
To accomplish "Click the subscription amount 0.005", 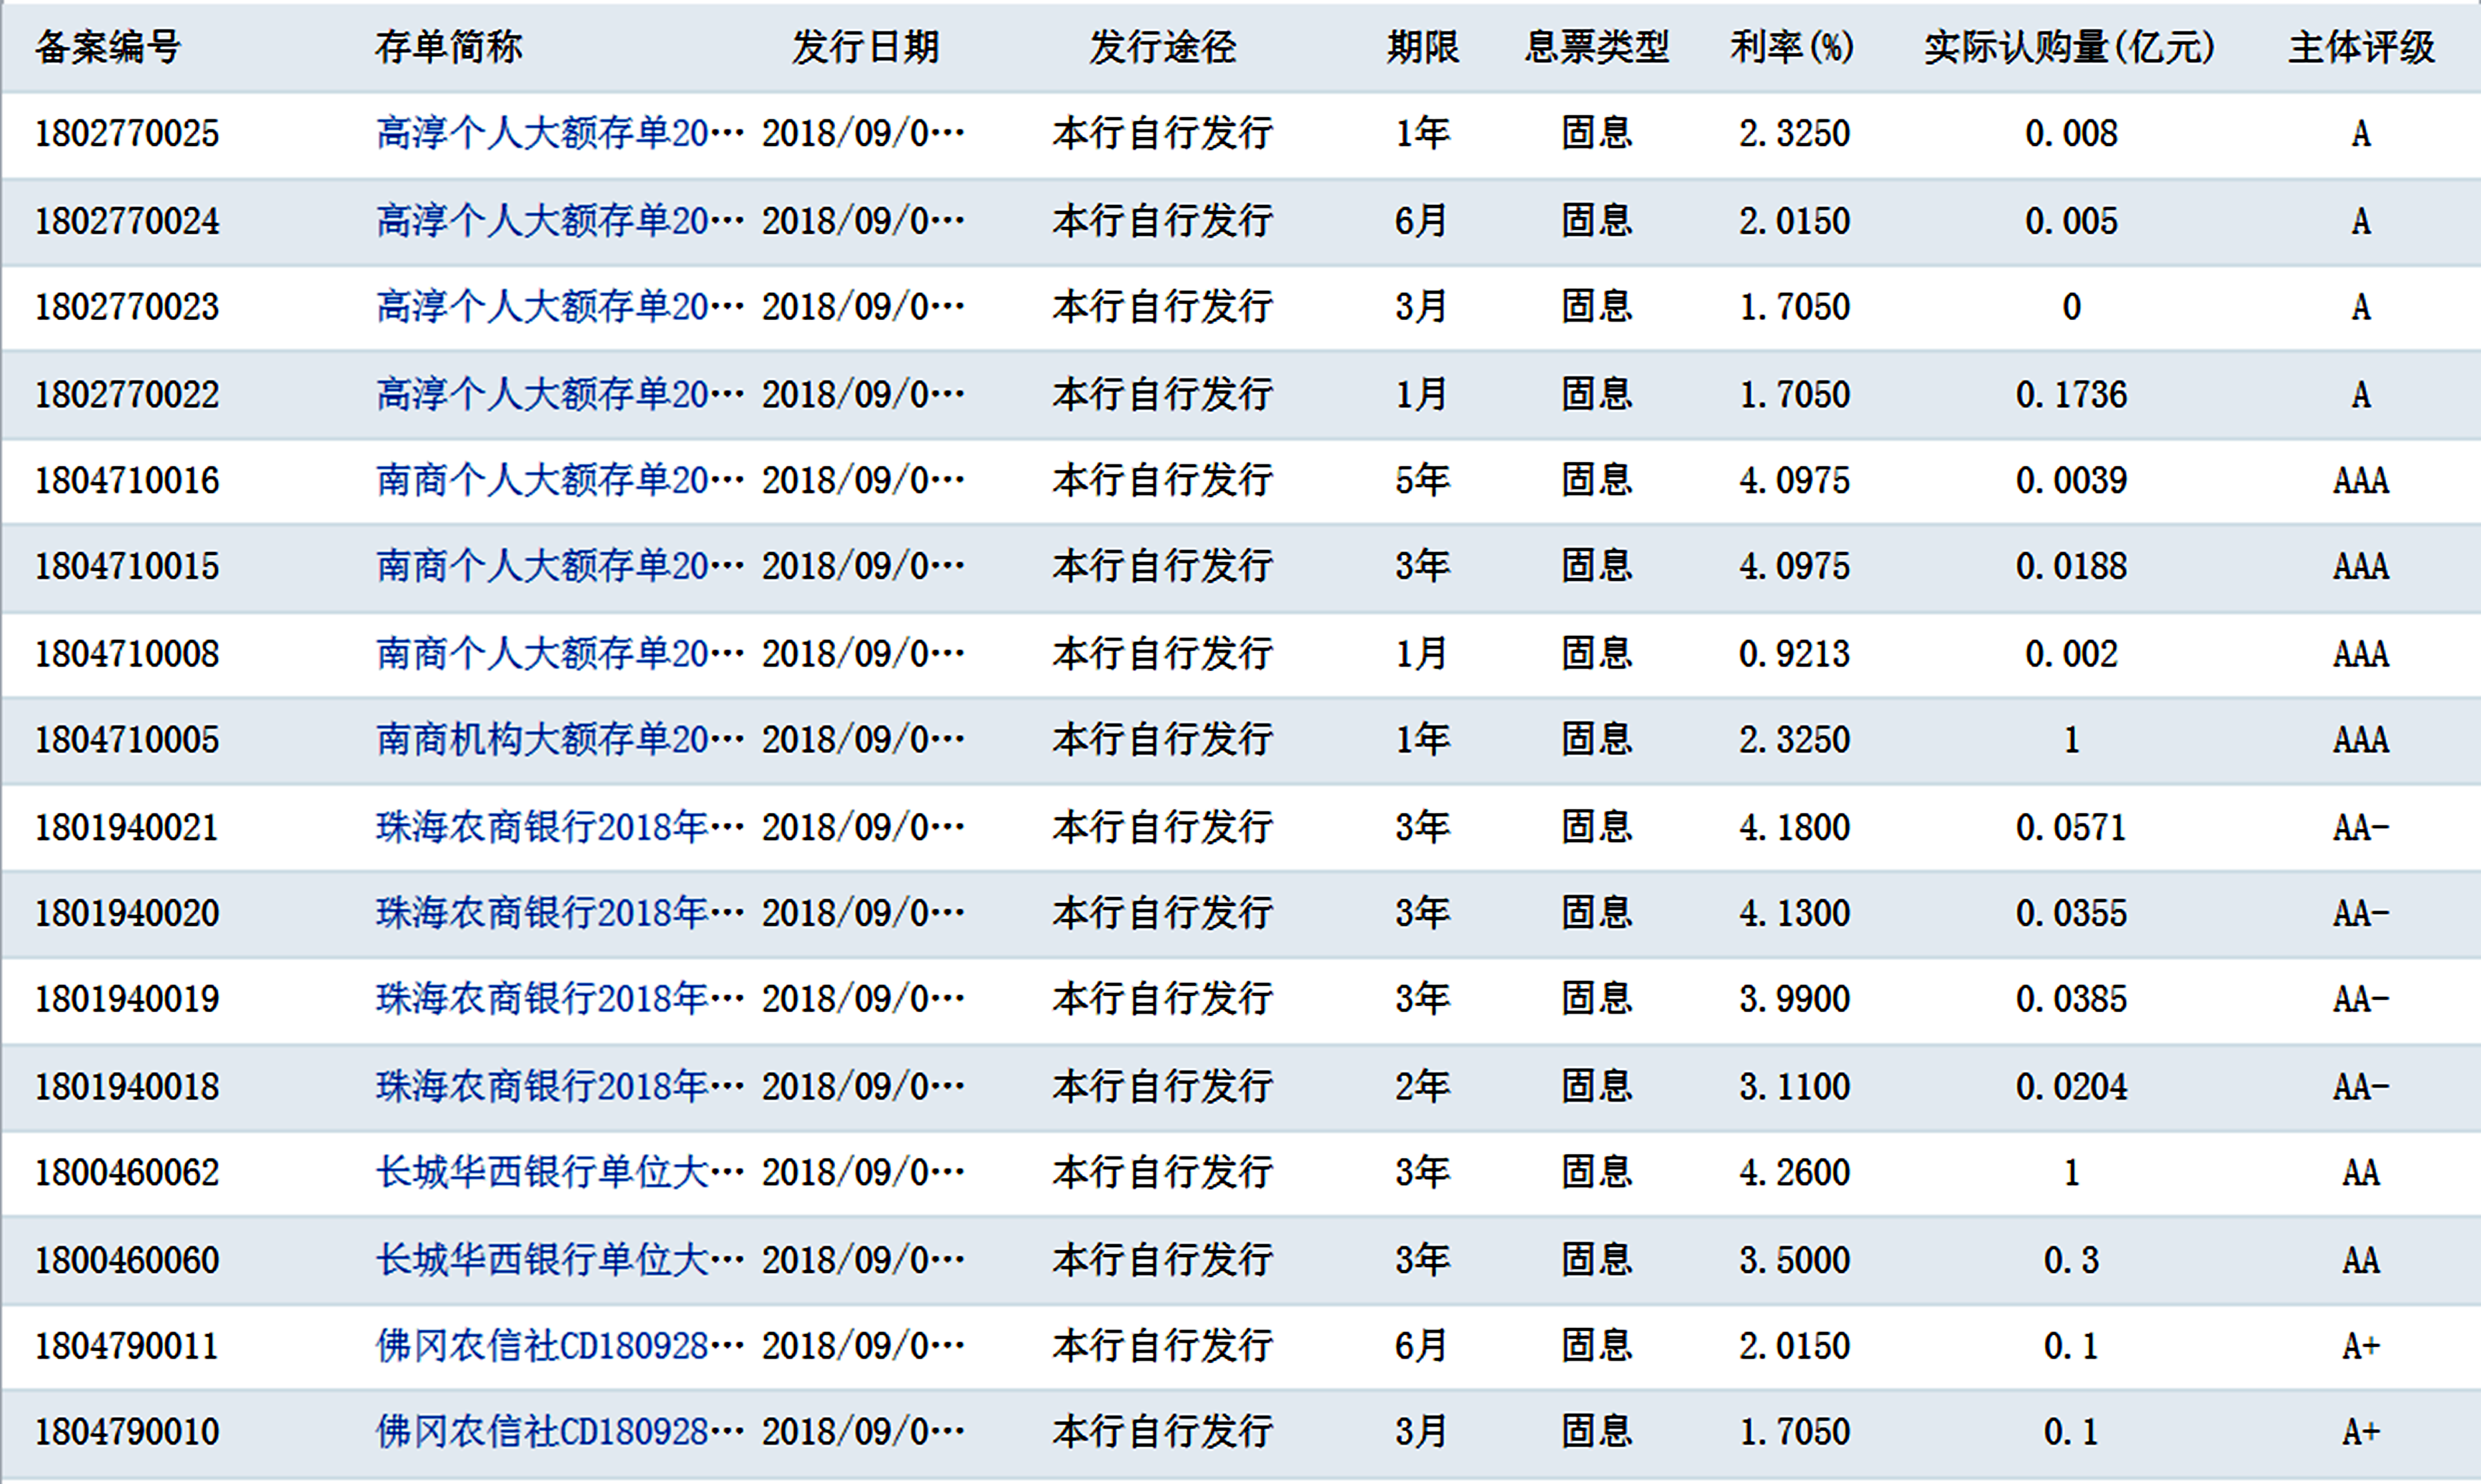I will [2072, 220].
